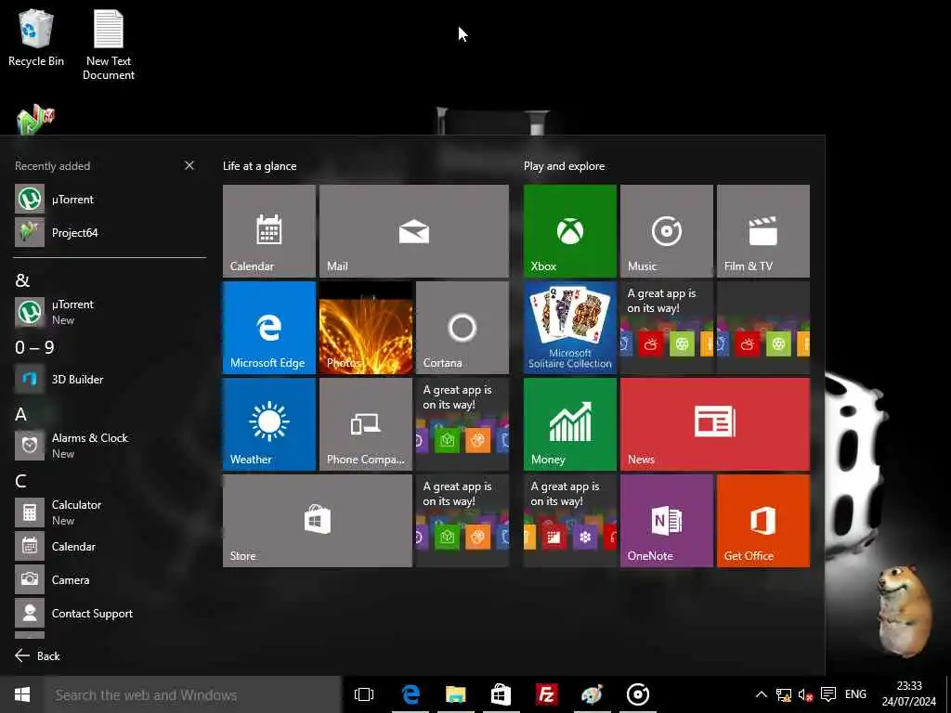Open Phone Companion tile

pyautogui.click(x=366, y=424)
